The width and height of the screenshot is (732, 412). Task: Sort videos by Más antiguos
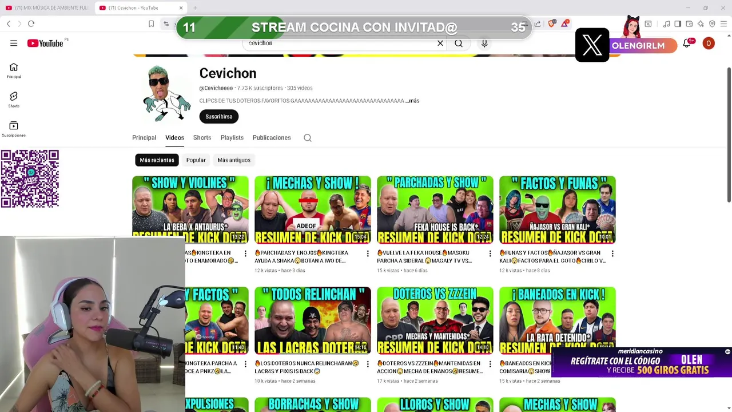coord(234,160)
